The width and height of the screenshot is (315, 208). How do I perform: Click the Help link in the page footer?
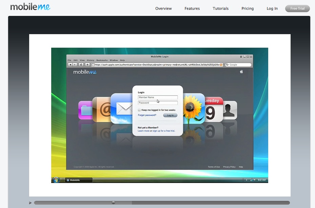click(241, 167)
